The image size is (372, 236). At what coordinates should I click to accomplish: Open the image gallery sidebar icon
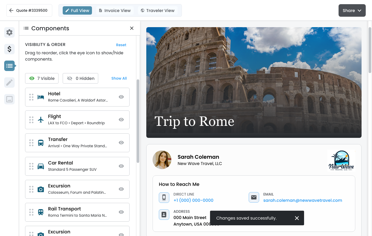pyautogui.click(x=9, y=99)
